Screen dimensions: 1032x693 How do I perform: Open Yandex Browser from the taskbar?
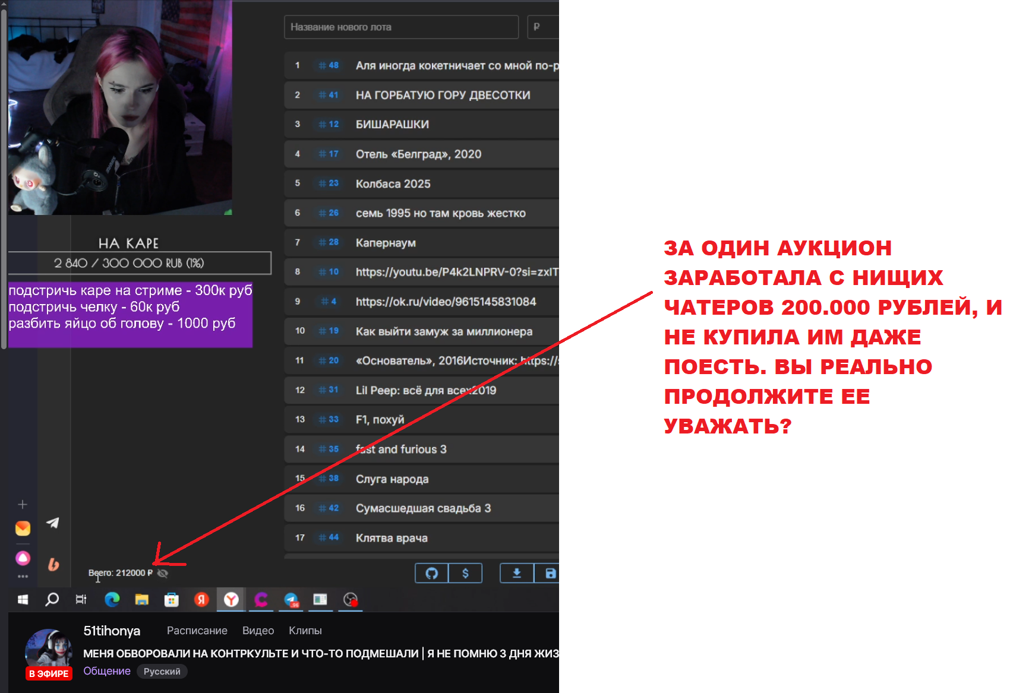tap(231, 600)
